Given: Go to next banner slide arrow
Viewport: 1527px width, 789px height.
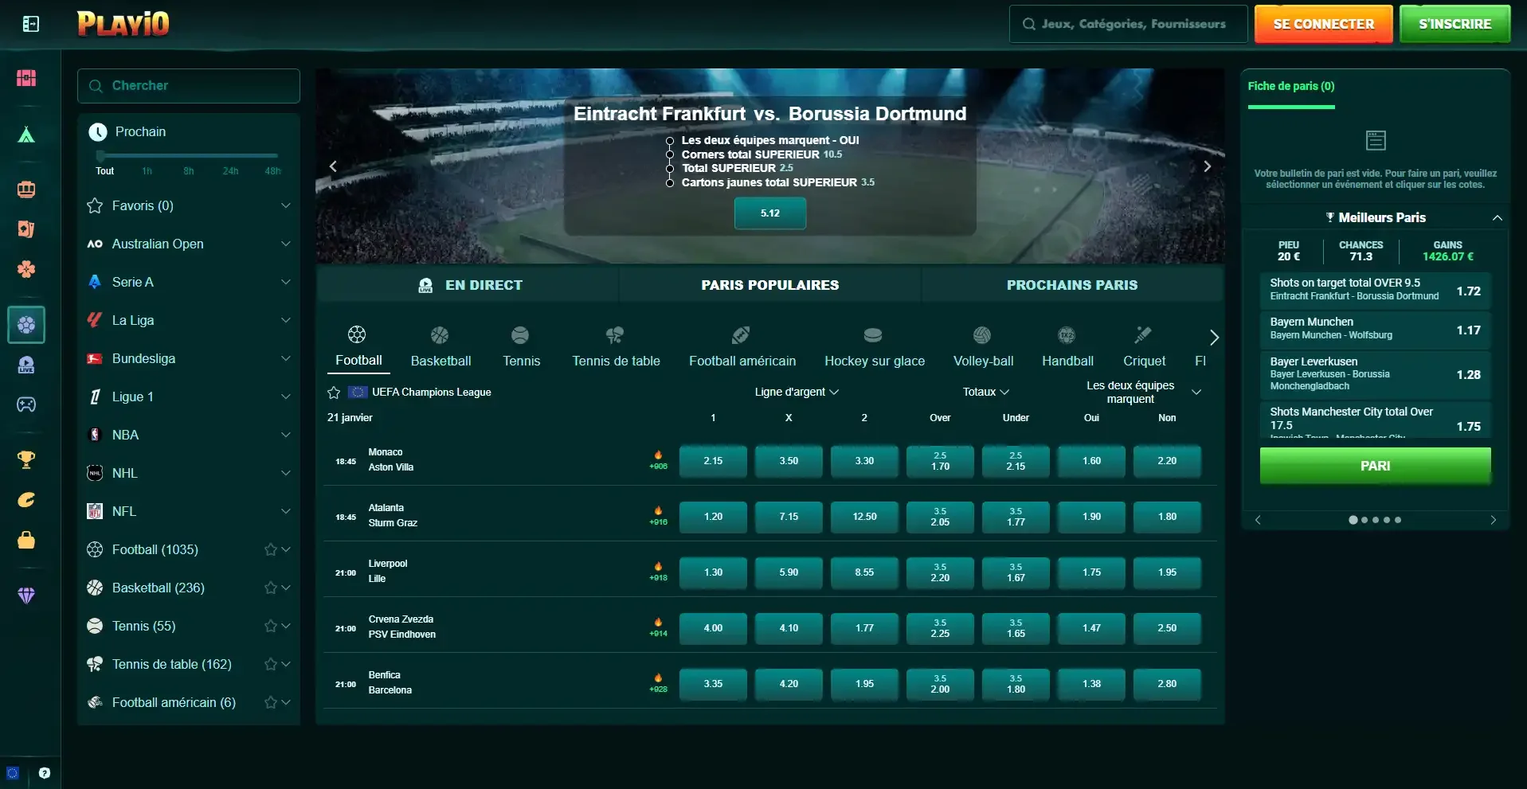Looking at the screenshot, I should tap(1207, 166).
